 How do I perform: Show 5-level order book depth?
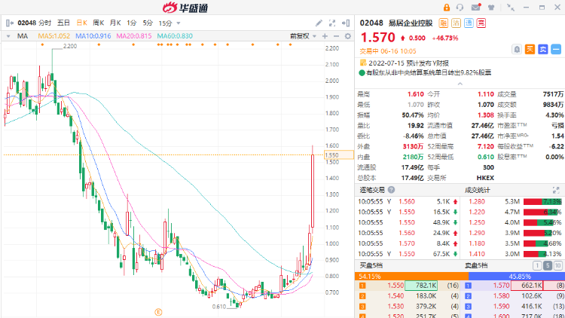click(x=548, y=266)
